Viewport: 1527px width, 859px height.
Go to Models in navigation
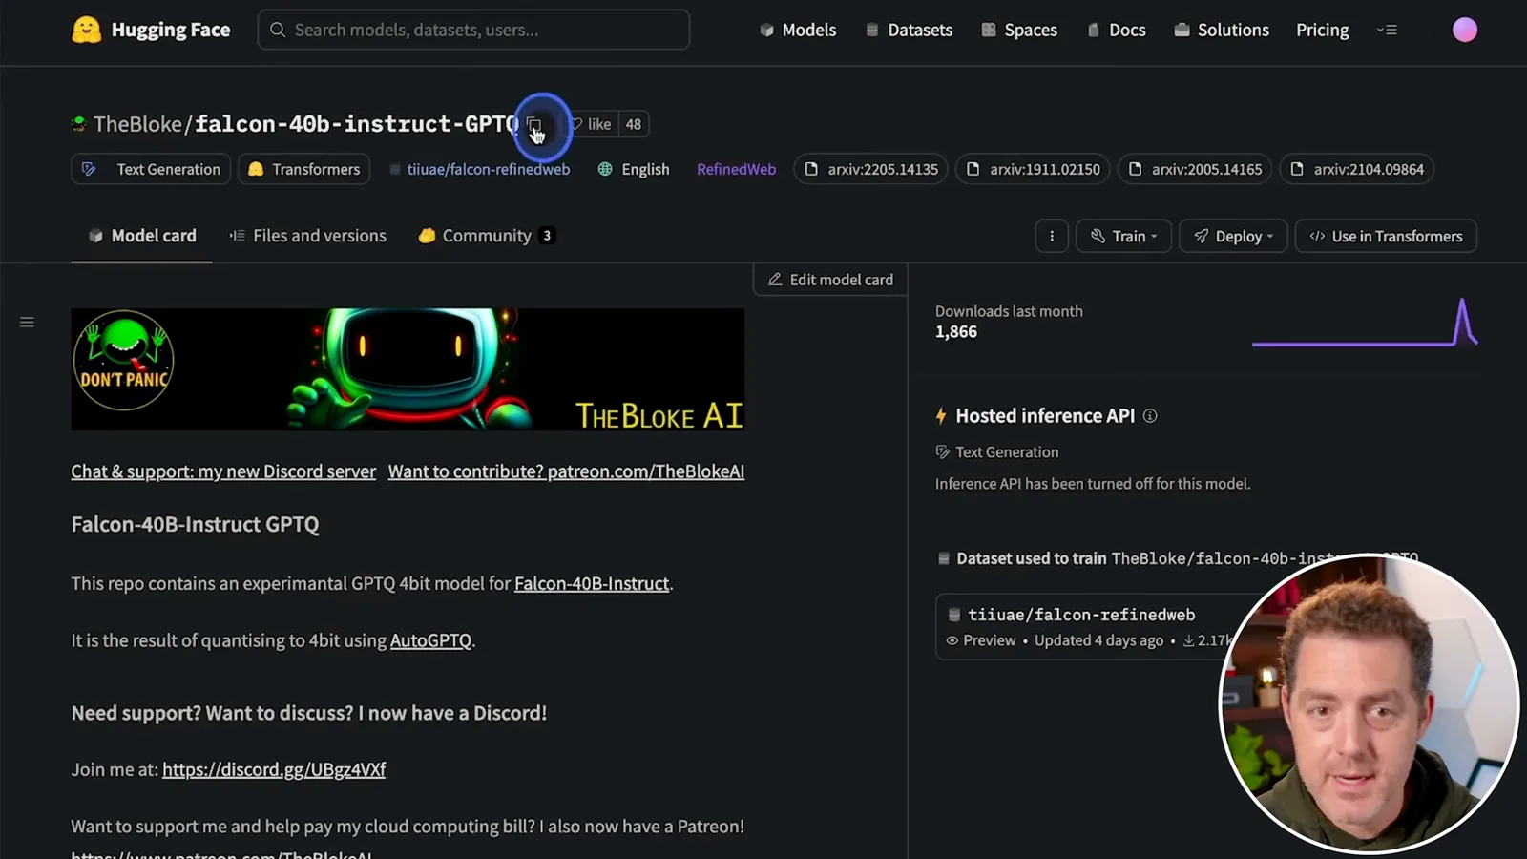click(798, 30)
